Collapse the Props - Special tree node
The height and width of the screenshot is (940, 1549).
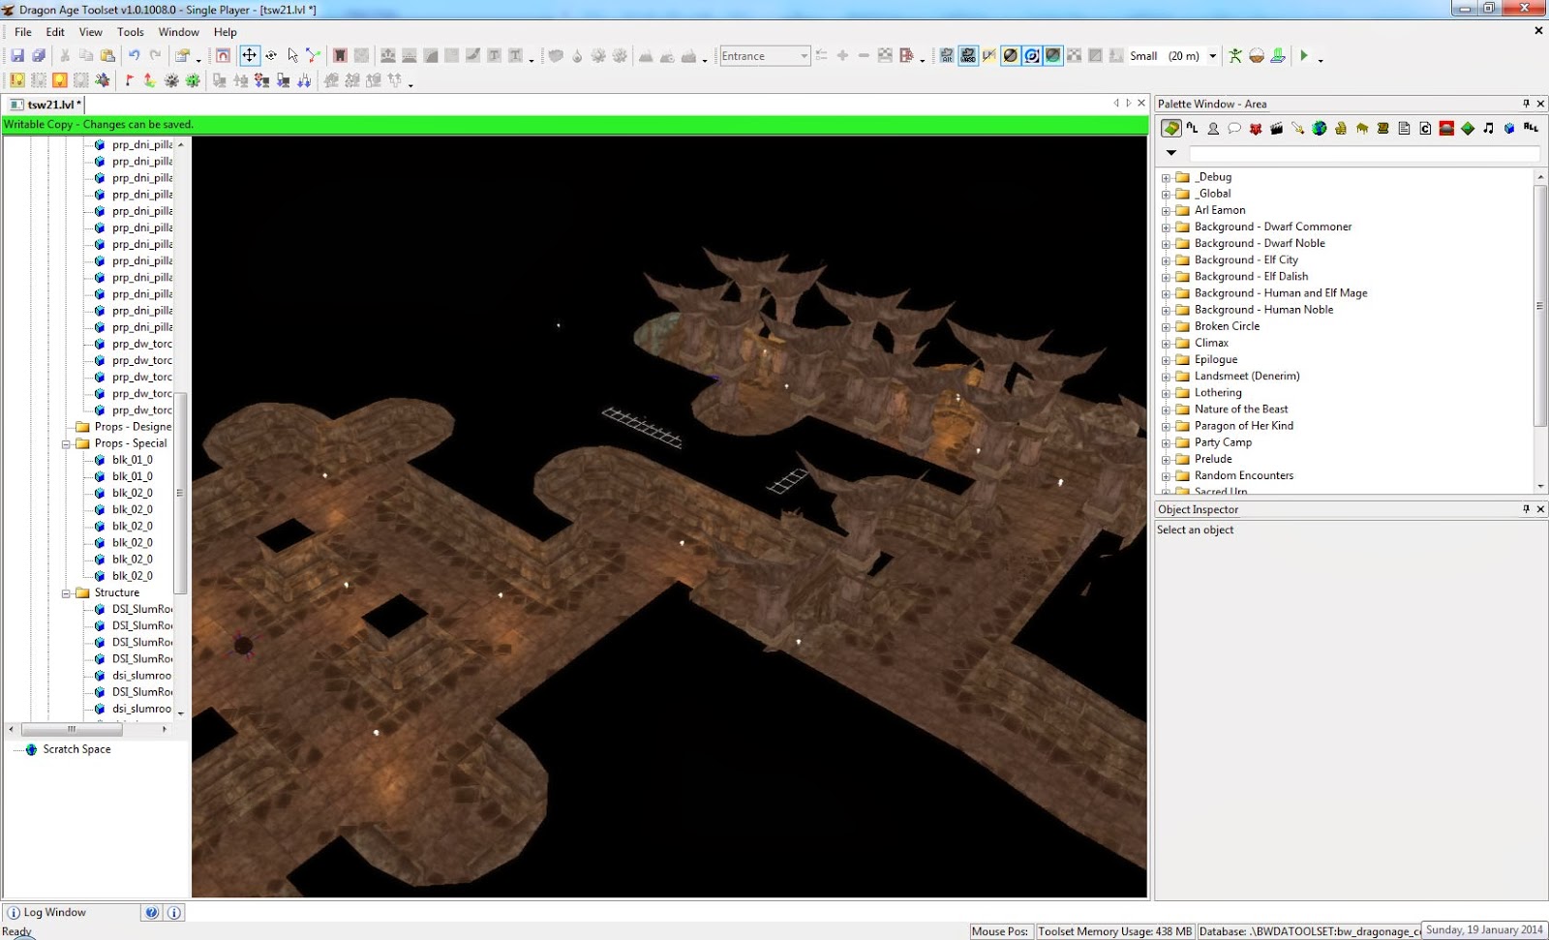pos(67,444)
